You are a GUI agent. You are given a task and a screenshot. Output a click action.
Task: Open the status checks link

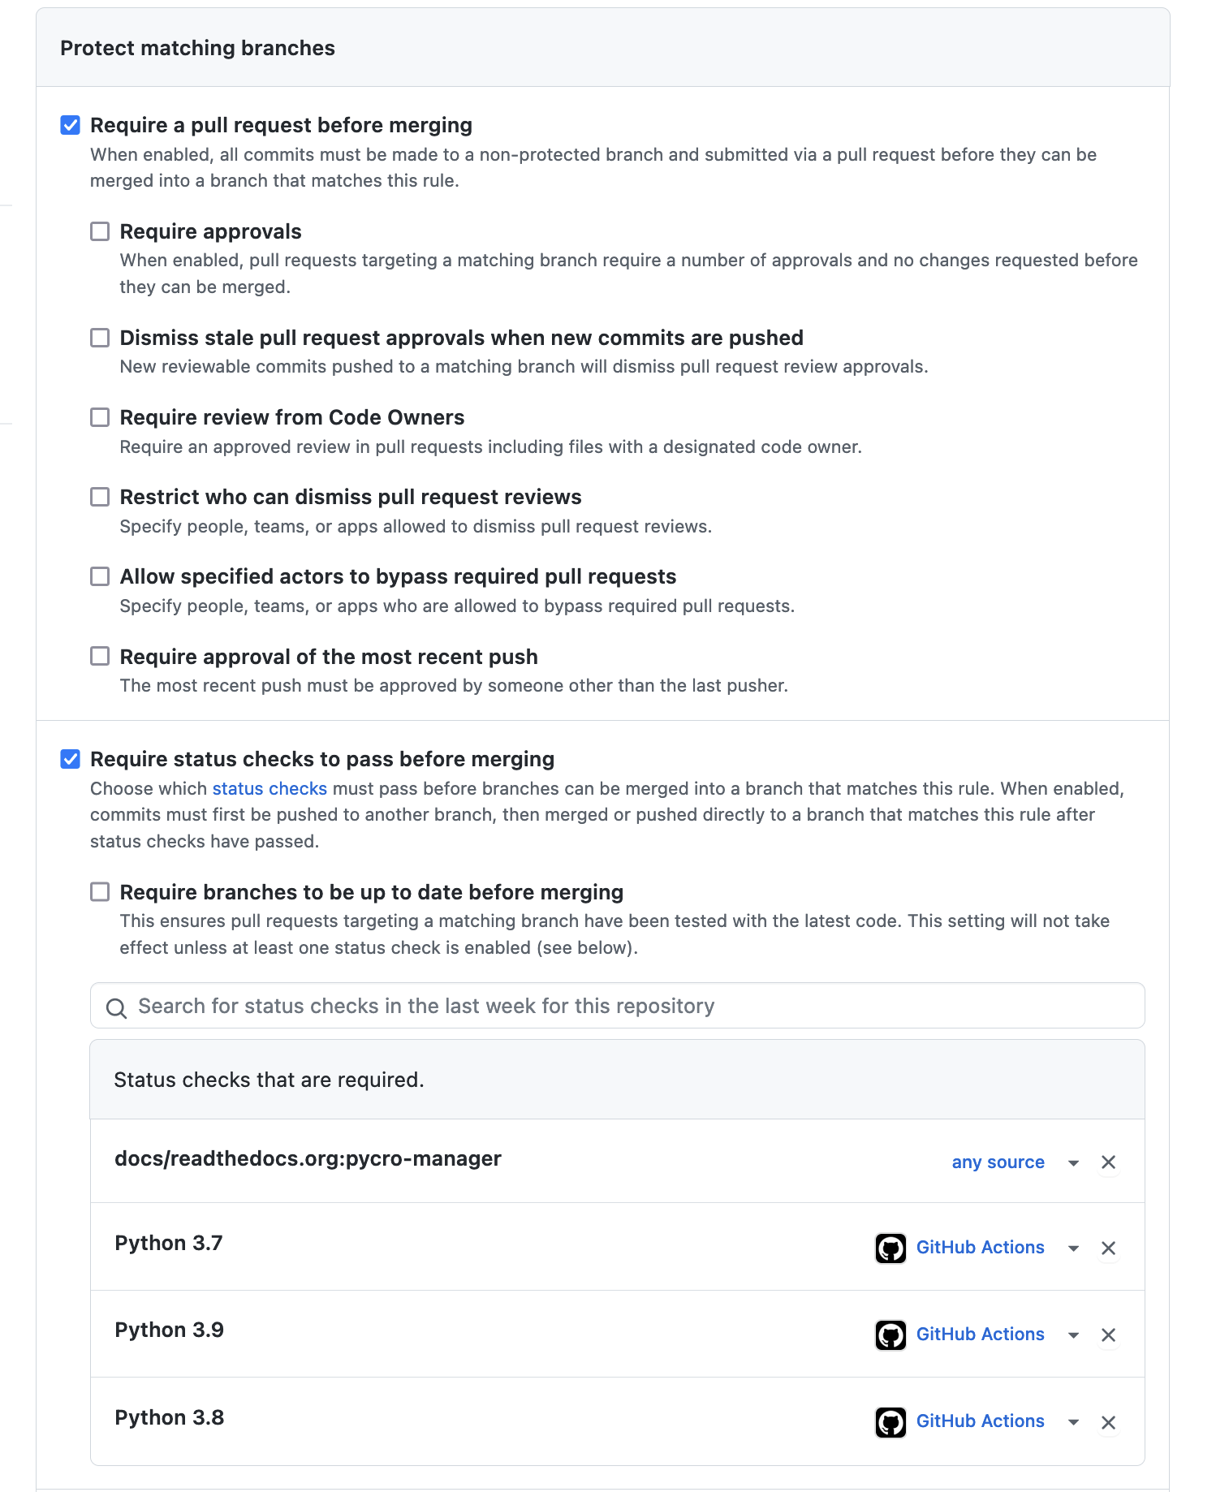coord(270,787)
